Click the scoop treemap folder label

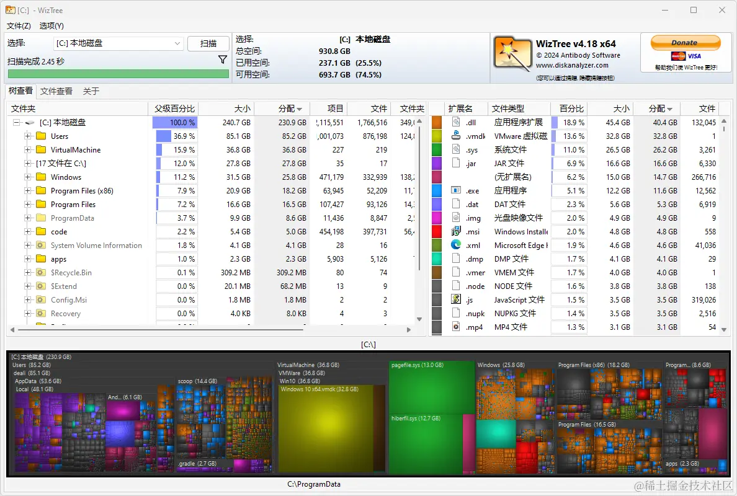click(x=197, y=381)
